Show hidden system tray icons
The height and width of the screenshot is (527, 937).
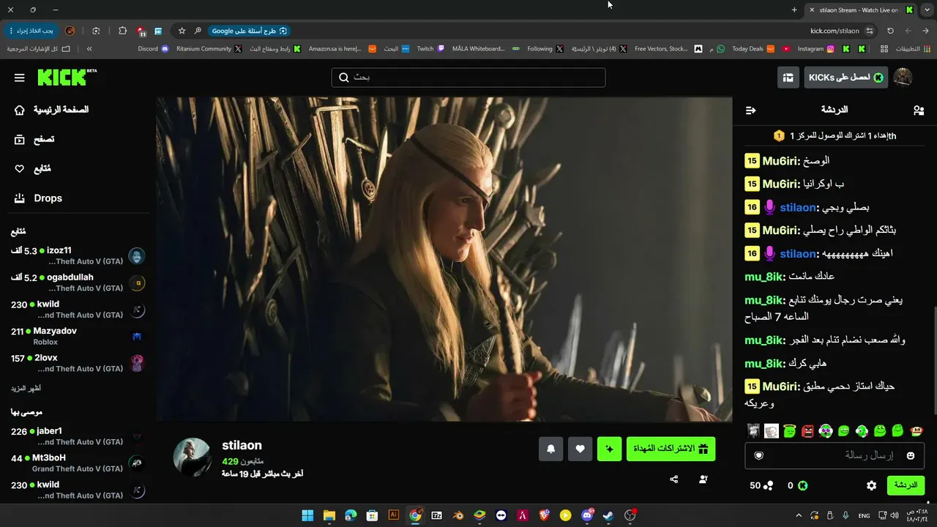798,515
